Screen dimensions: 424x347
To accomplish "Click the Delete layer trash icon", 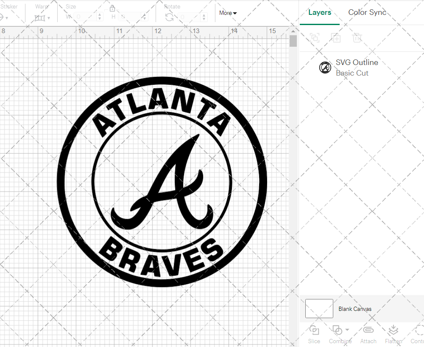I will pos(357,38).
